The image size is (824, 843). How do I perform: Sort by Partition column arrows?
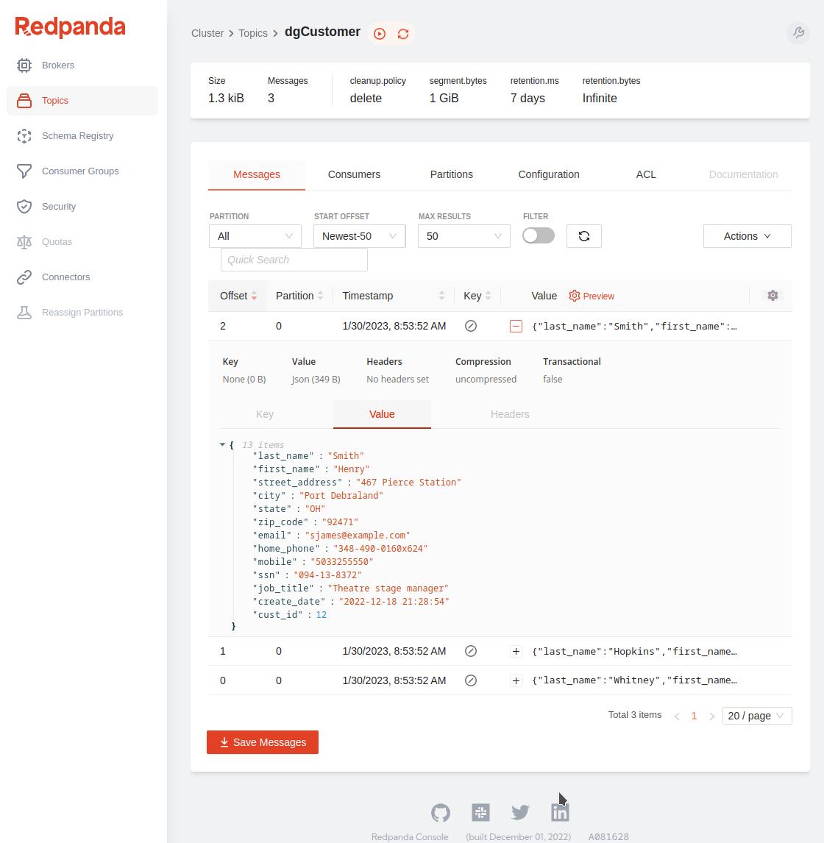pyautogui.click(x=321, y=296)
